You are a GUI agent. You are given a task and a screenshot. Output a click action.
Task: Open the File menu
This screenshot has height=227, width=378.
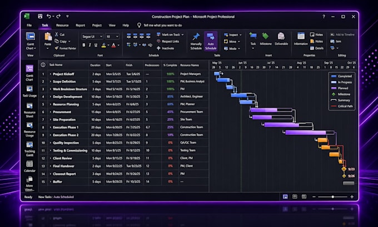pyautogui.click(x=29, y=26)
